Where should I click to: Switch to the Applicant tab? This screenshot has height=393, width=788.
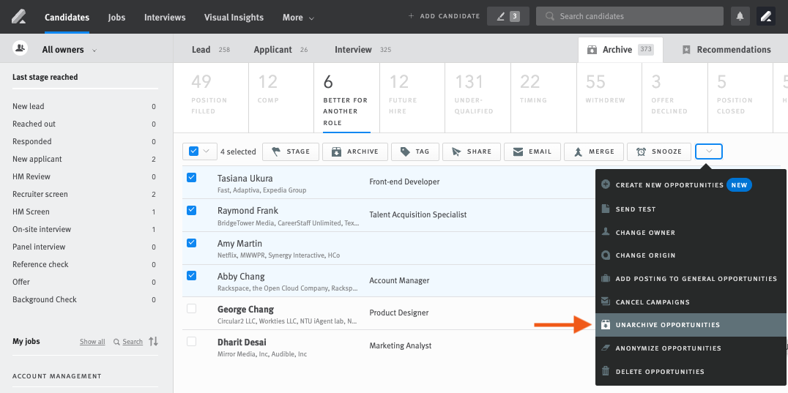(x=280, y=50)
